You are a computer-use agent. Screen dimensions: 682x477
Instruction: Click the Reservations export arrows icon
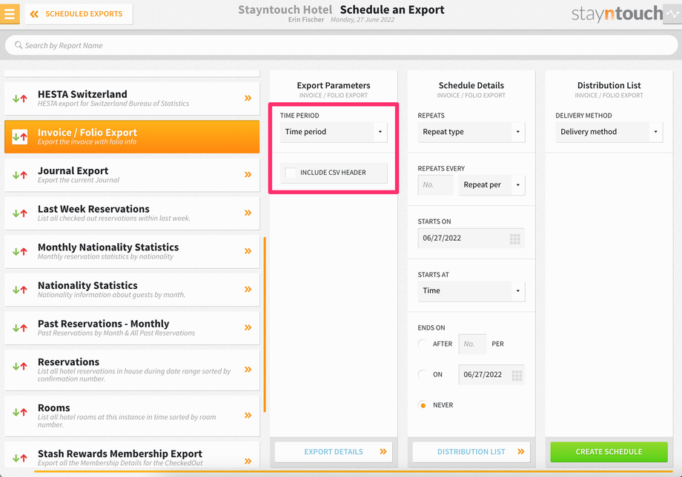click(x=20, y=366)
